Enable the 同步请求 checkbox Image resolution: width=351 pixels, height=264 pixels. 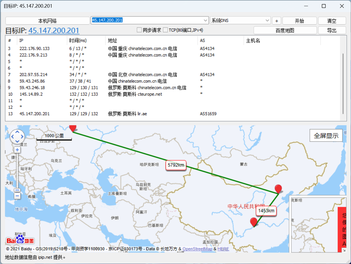139,30
